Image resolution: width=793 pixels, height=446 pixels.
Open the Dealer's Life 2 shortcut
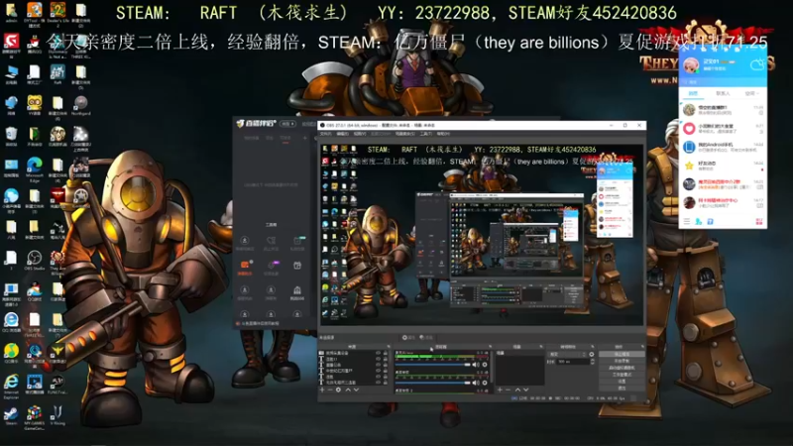tap(57, 14)
